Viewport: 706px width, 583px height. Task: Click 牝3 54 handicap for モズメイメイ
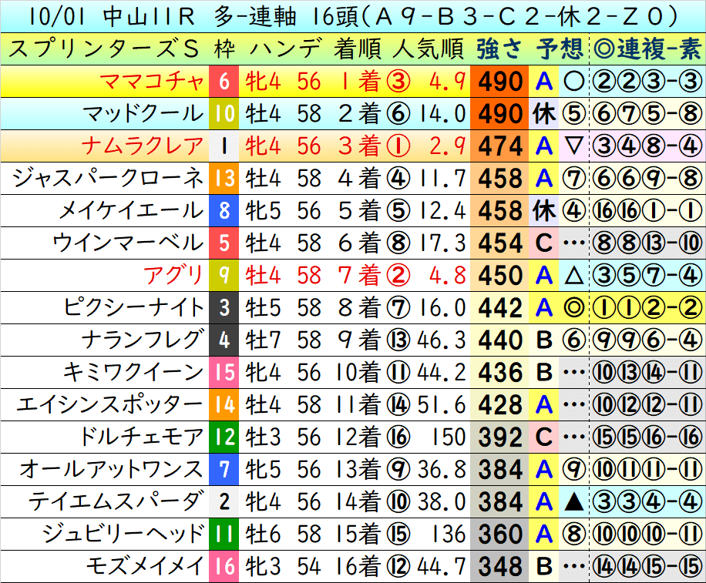[283, 566]
